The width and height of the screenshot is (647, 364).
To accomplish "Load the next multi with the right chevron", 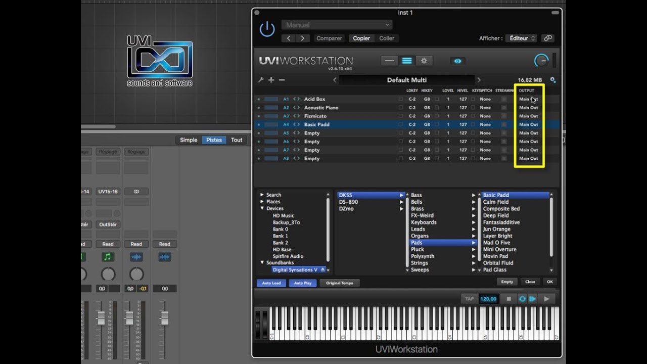I will [x=479, y=80].
